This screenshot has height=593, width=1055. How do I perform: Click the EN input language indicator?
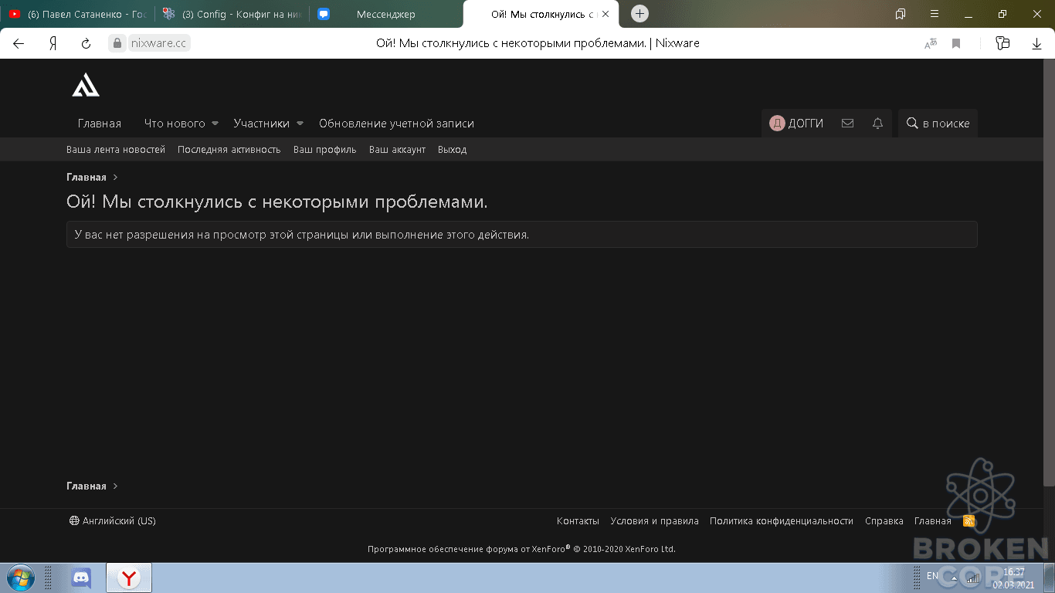[x=933, y=575]
